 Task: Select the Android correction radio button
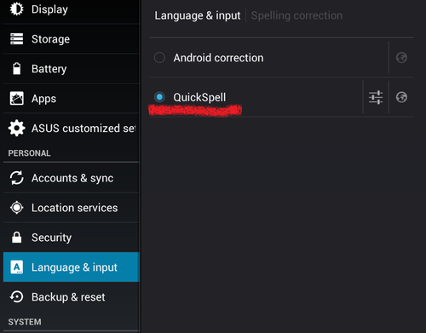point(159,58)
